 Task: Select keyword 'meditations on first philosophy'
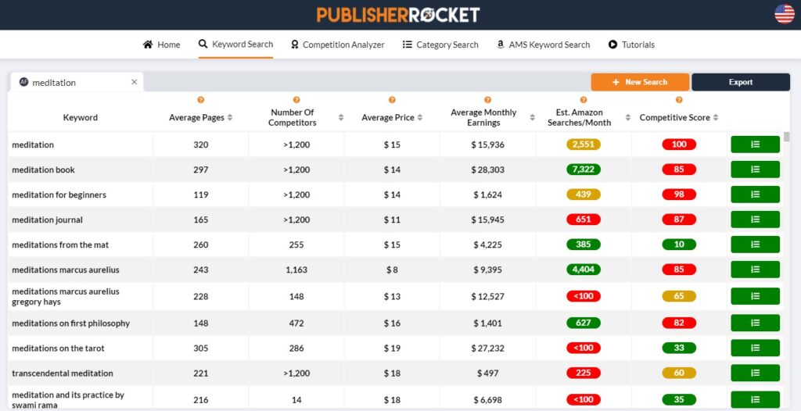71,323
